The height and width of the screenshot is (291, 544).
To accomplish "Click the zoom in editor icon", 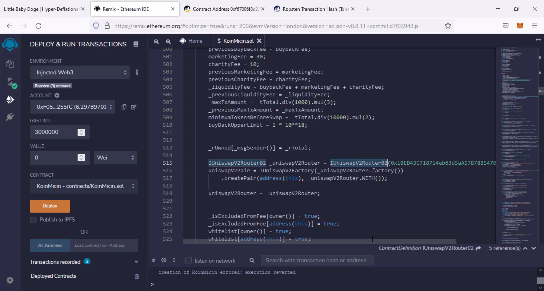I will [168, 41].
